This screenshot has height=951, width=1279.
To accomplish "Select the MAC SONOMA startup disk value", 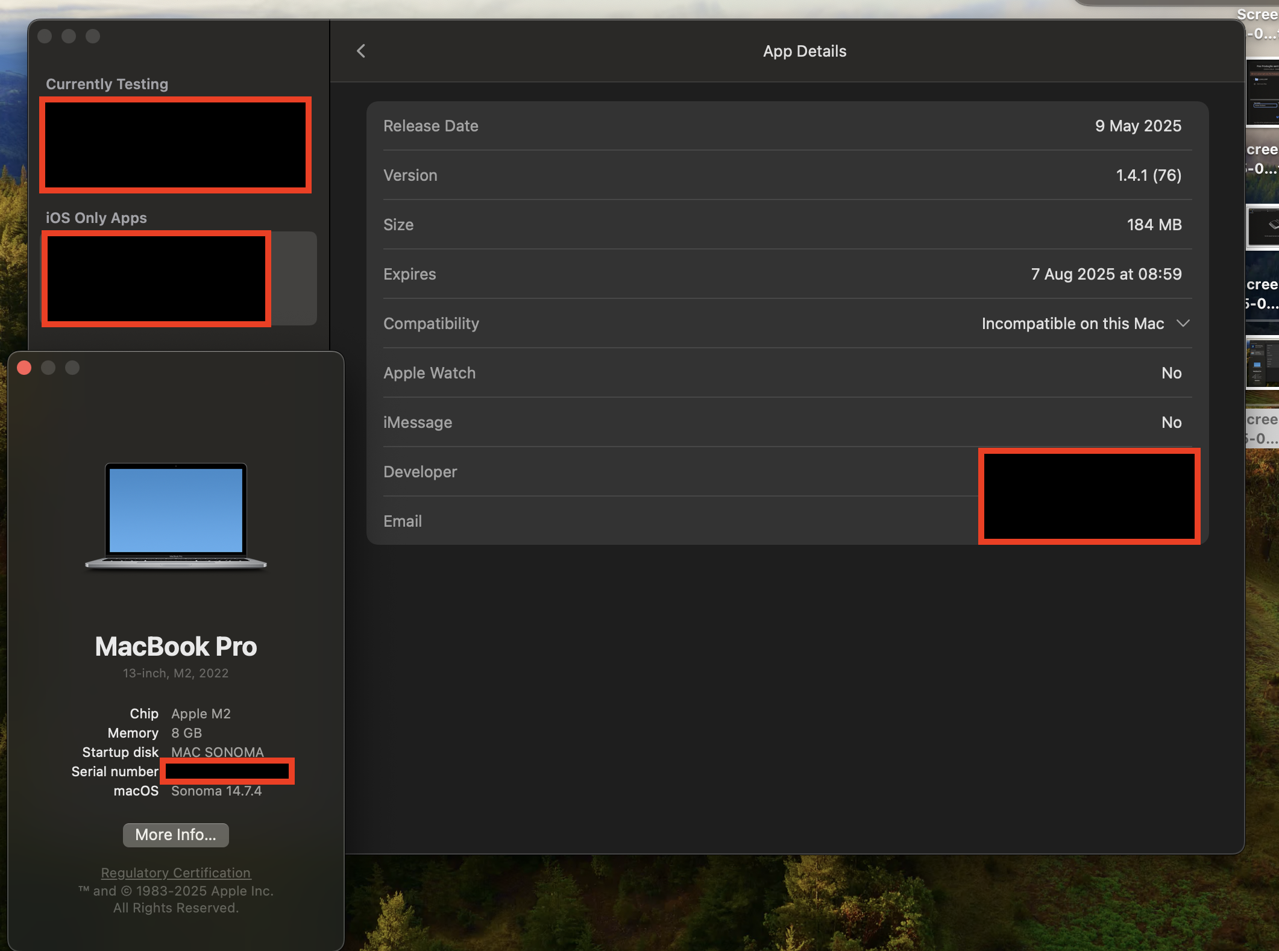I will 218,752.
